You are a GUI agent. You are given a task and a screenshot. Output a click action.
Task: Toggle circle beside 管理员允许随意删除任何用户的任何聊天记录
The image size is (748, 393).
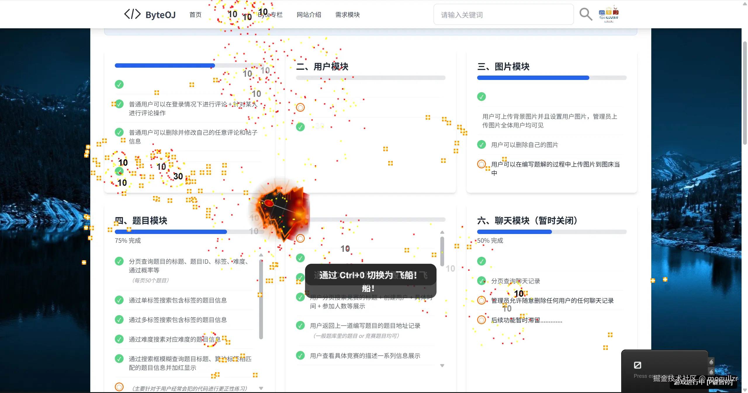[x=481, y=300]
